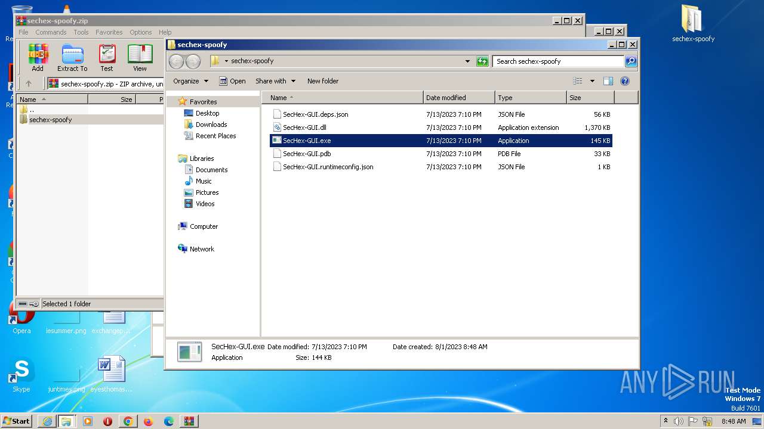Open the WinRAR Options menu
The image size is (764, 429).
point(141,32)
